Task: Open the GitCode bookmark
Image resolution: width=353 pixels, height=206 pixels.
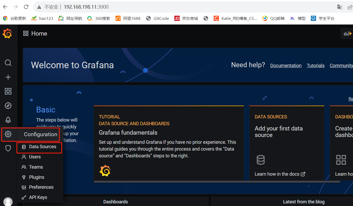Action: [158, 18]
